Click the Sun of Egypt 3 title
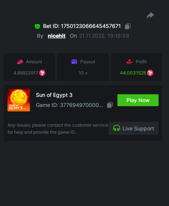The image size is (169, 206). pyautogui.click(x=54, y=95)
